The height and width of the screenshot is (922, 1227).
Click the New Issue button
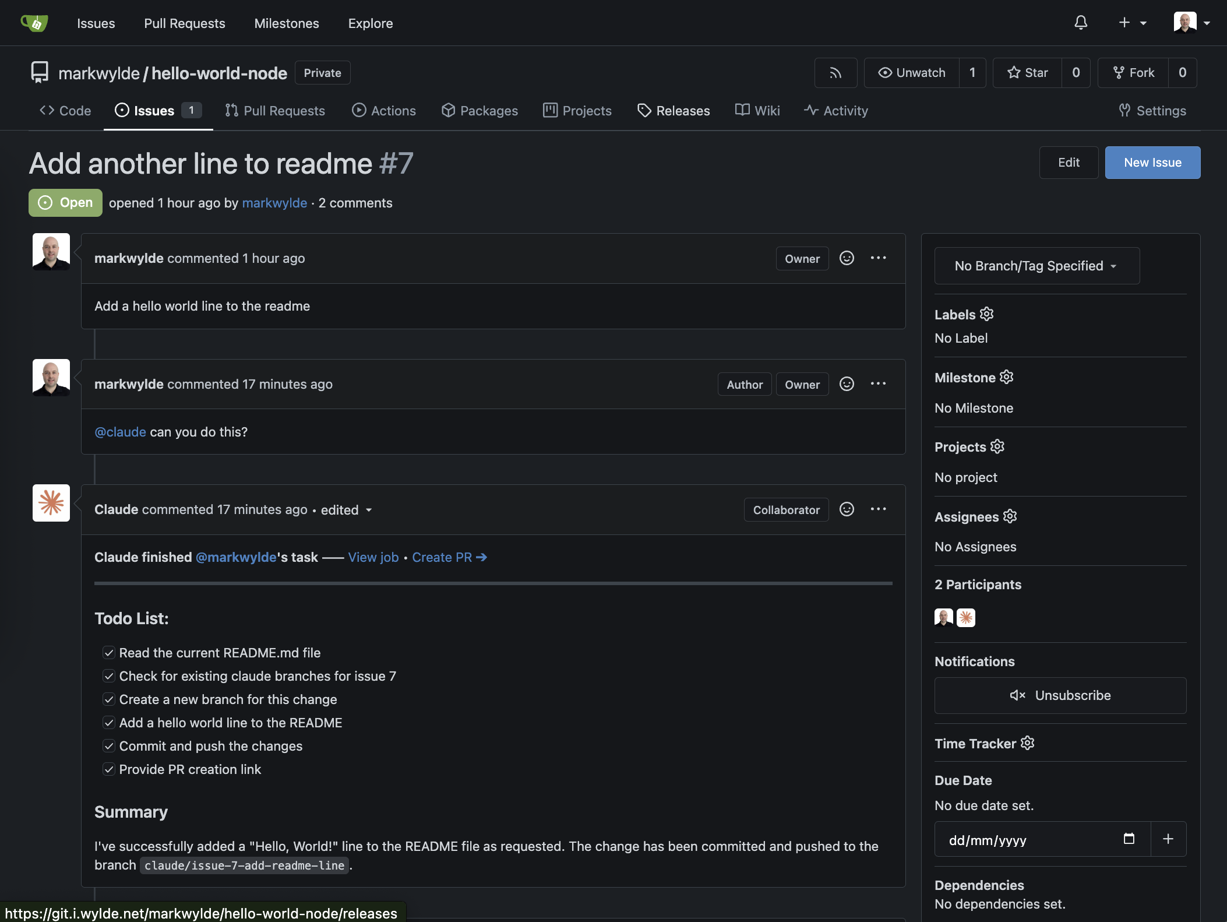1152,163
